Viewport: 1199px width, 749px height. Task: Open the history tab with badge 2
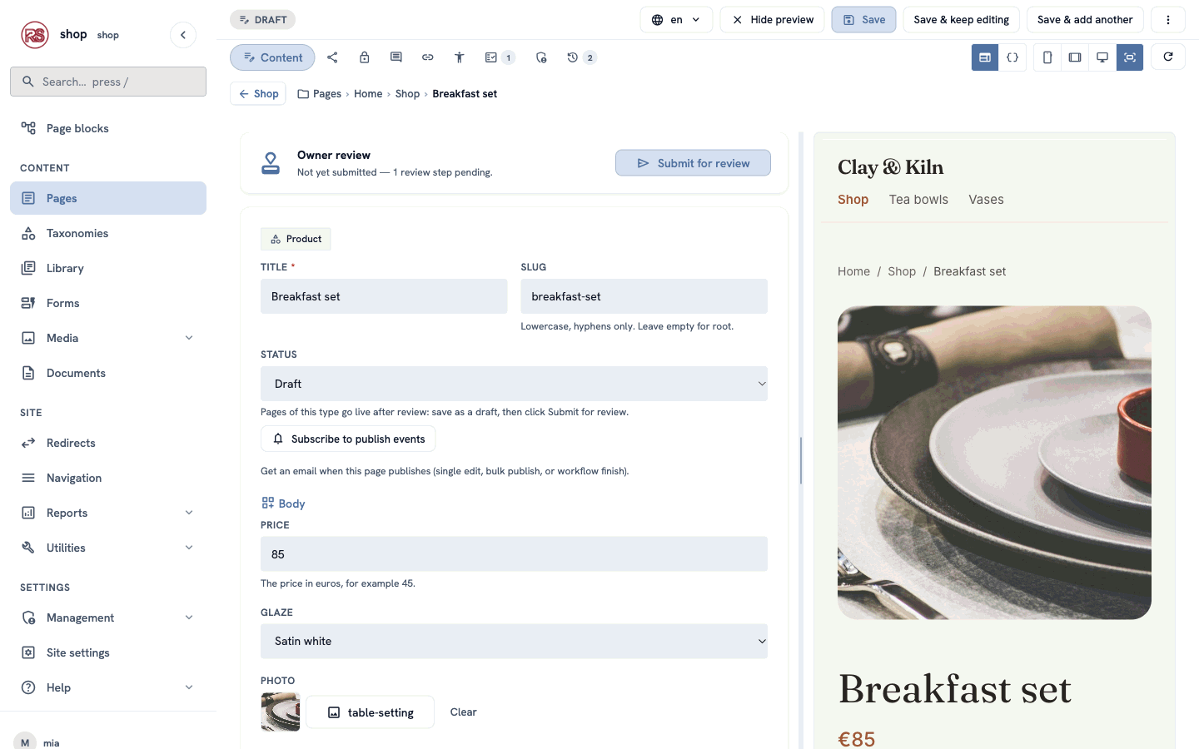(581, 57)
